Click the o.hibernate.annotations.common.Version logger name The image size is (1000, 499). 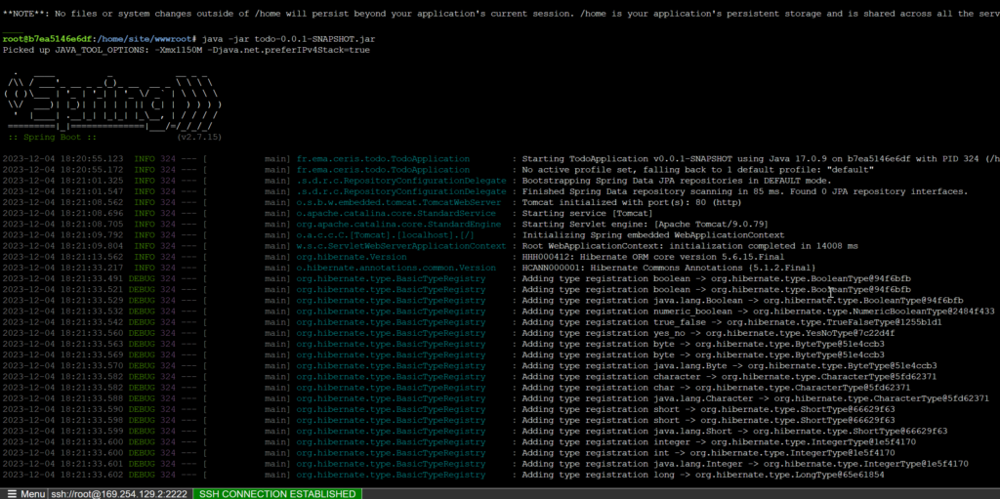pos(396,268)
